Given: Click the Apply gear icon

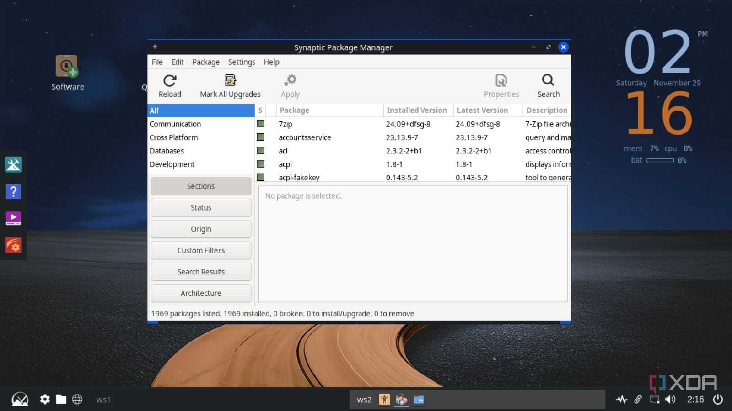Looking at the screenshot, I should click(x=290, y=80).
